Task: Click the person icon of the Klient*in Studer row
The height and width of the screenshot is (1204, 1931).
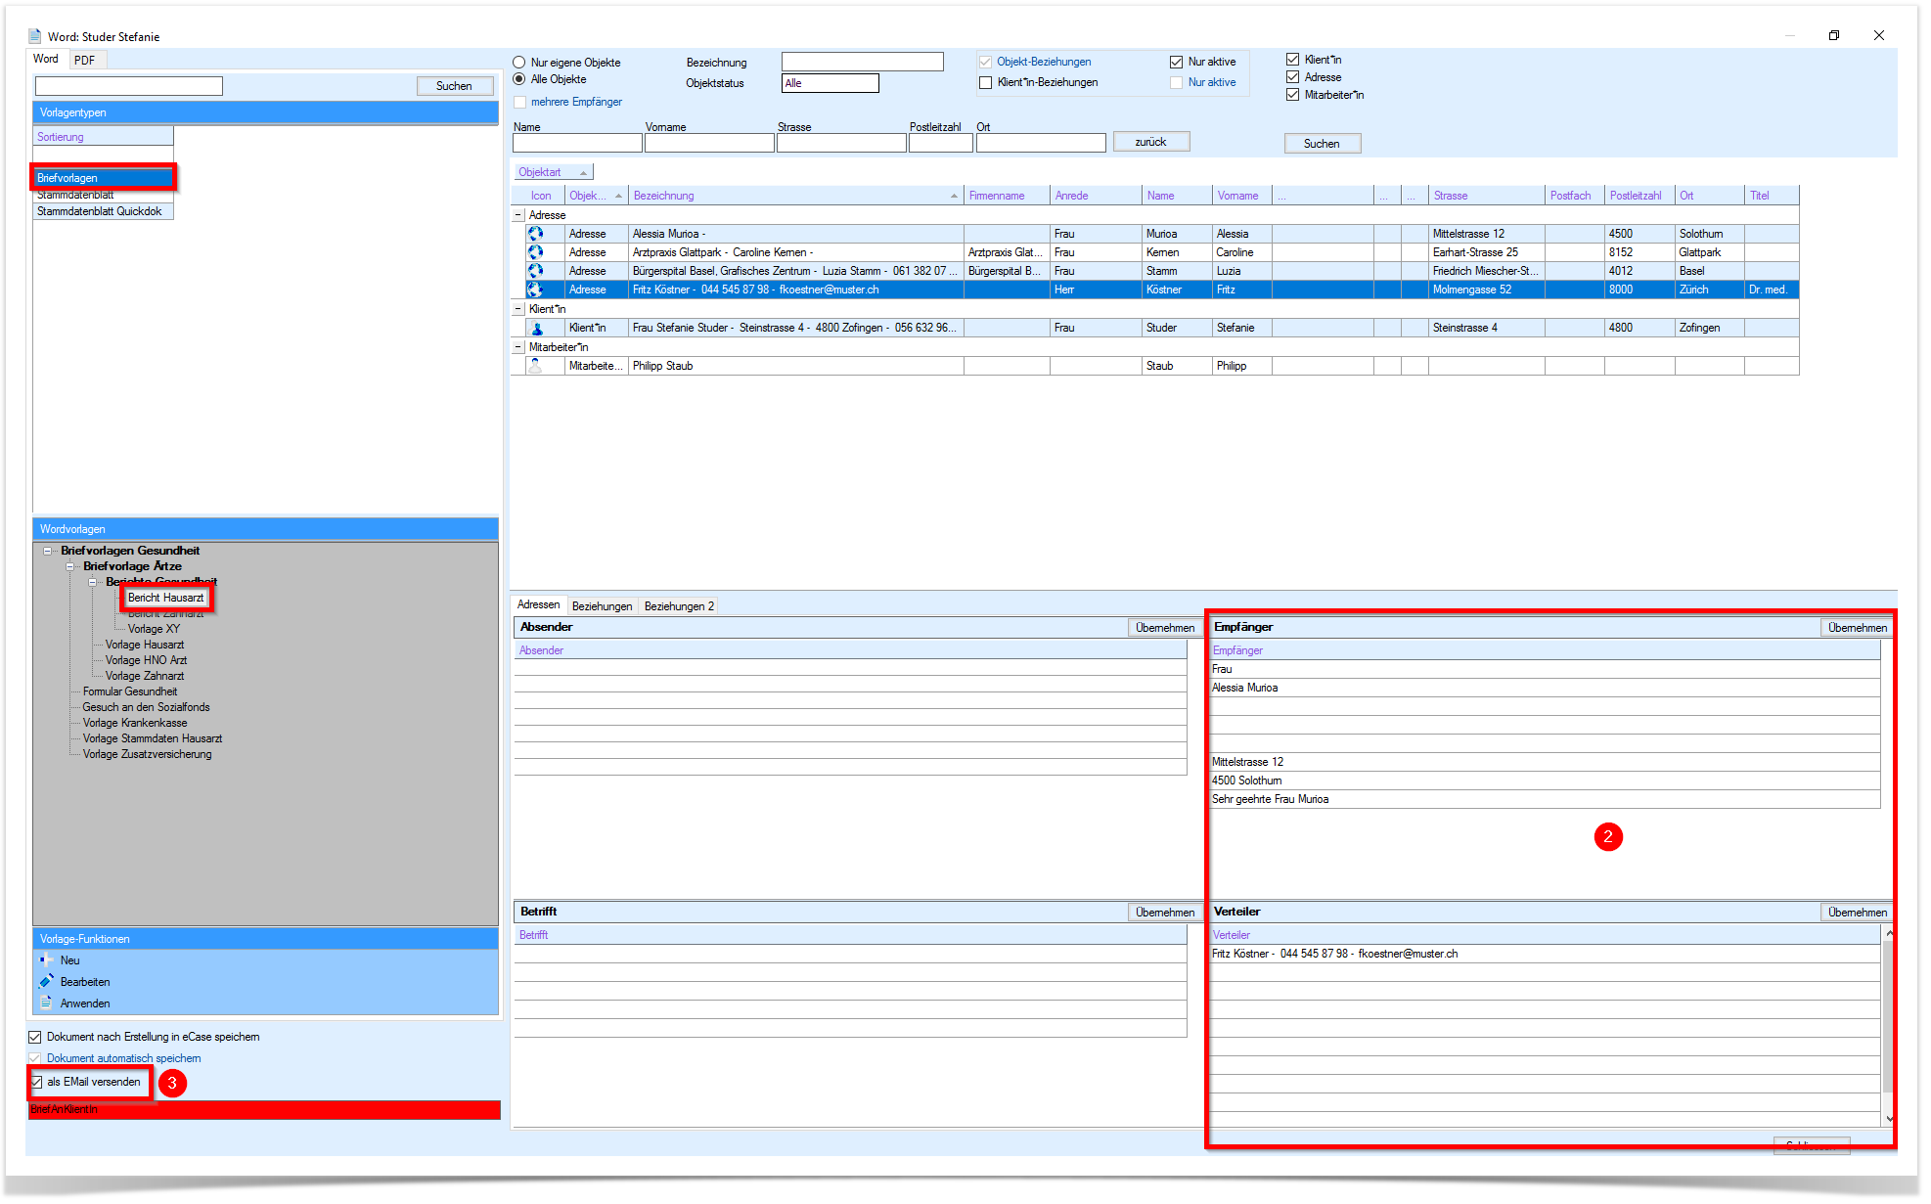Action: point(536,328)
